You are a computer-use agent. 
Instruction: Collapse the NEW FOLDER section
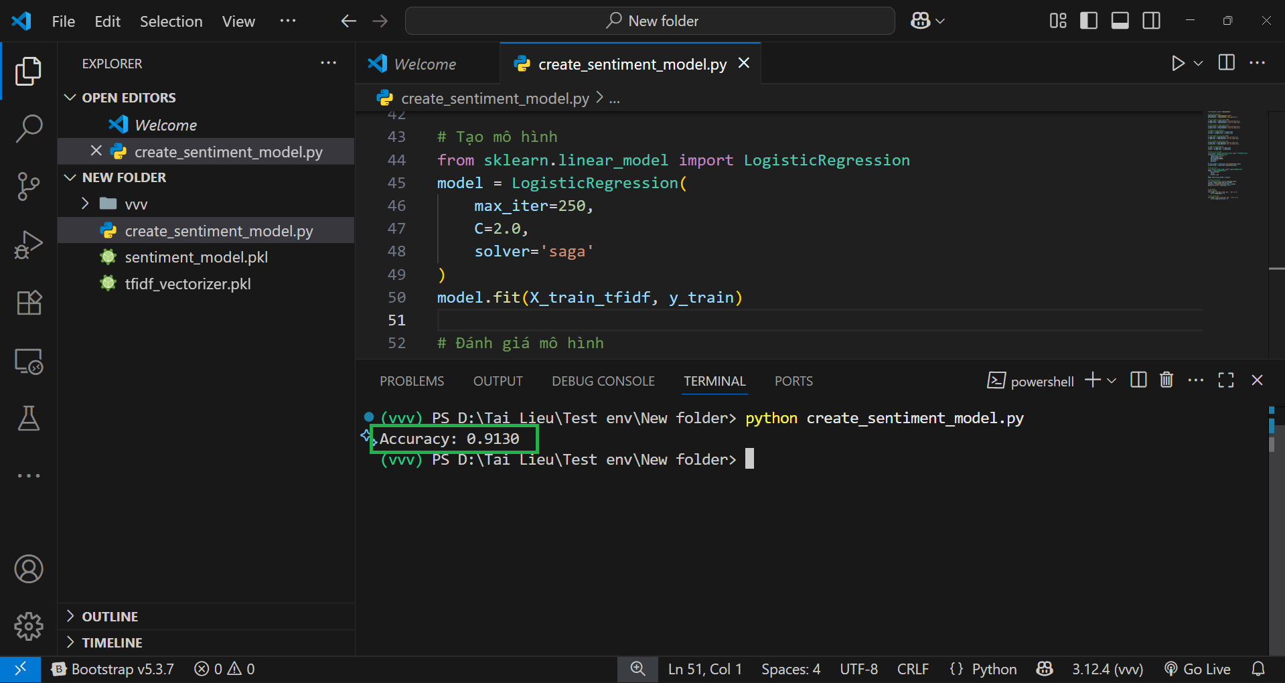click(206, 177)
